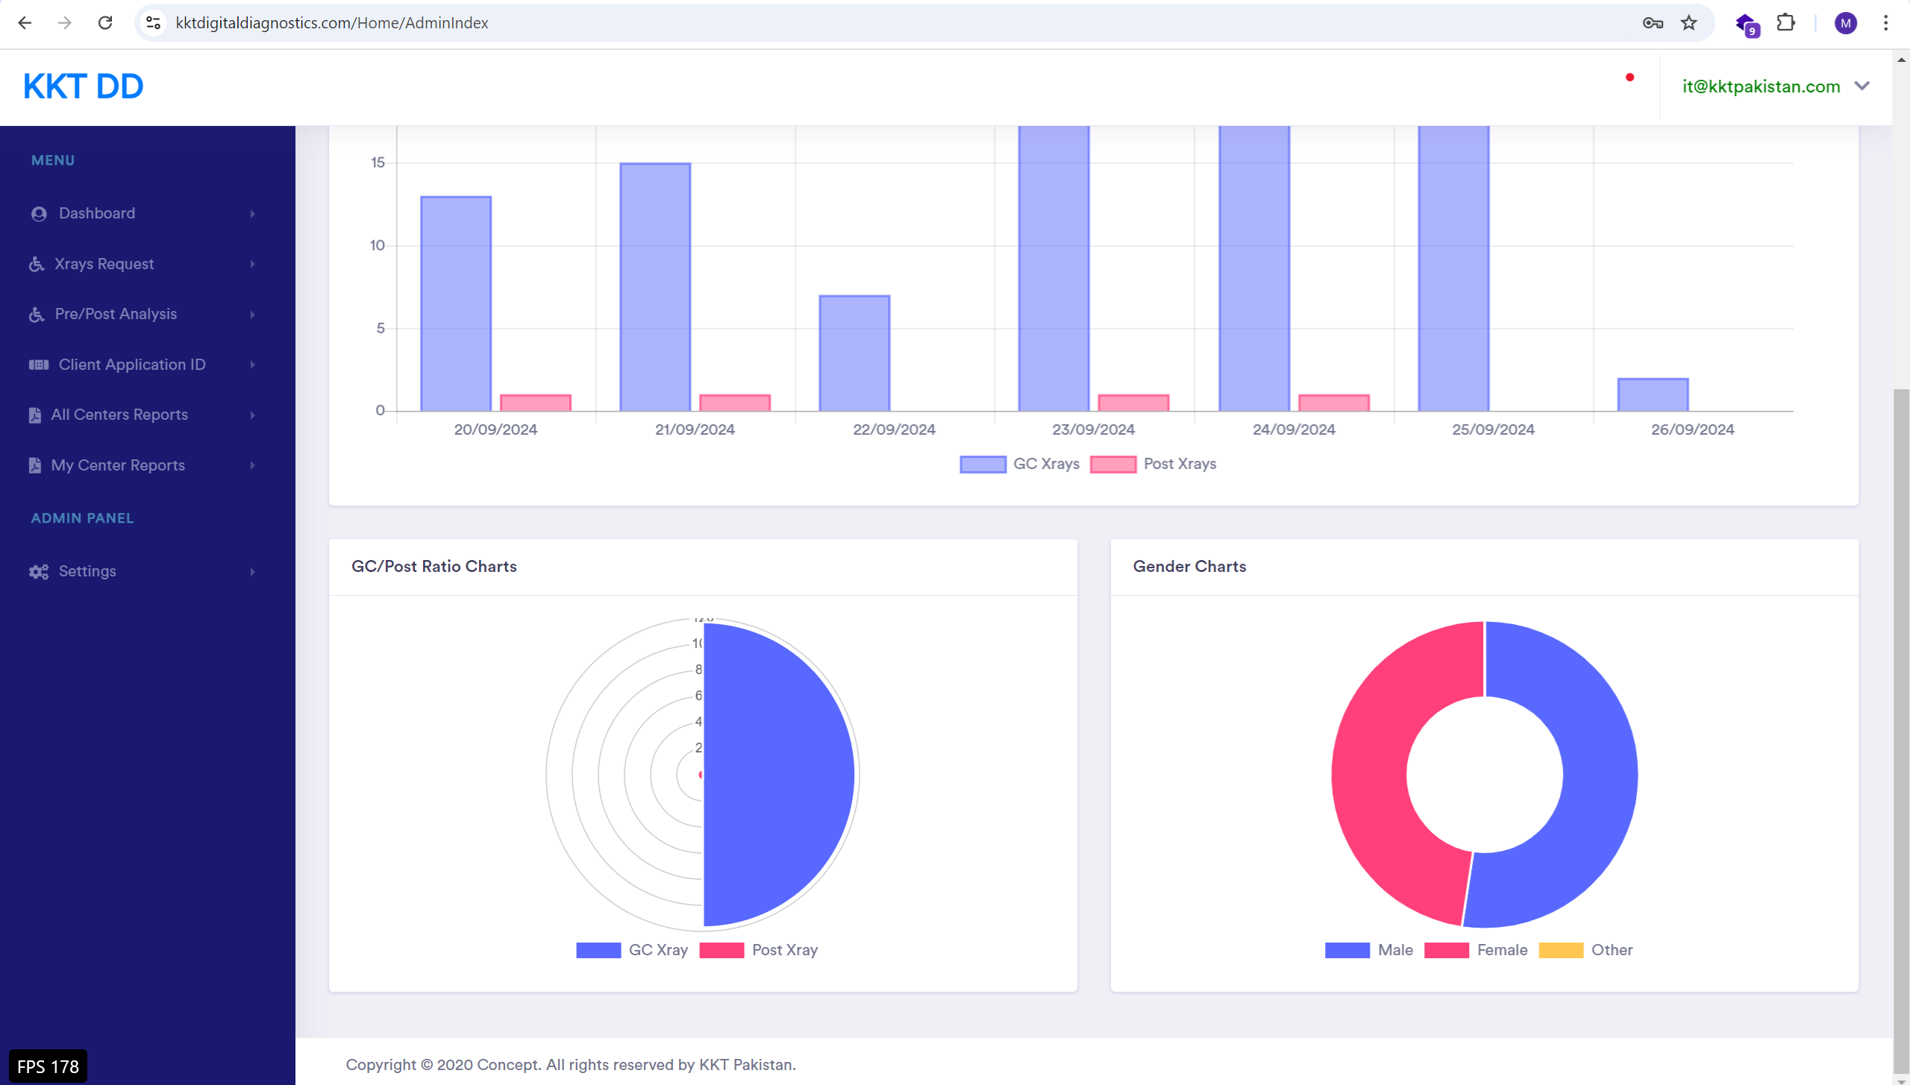Toggle the Other legend in Gender Charts
This screenshot has height=1085, width=1910.
tap(1585, 950)
